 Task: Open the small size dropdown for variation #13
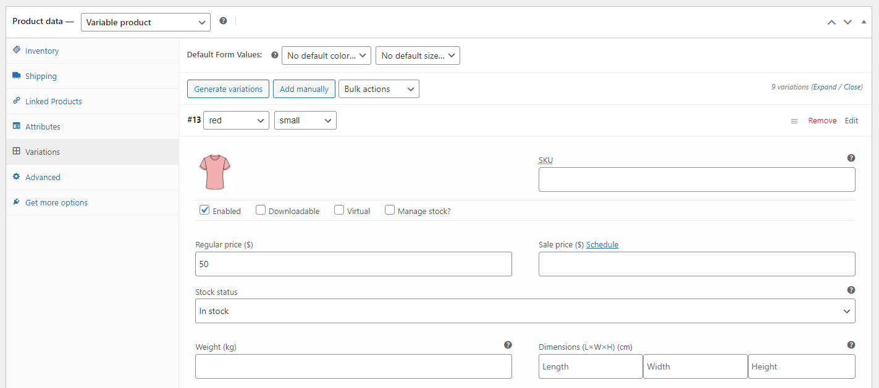305,120
